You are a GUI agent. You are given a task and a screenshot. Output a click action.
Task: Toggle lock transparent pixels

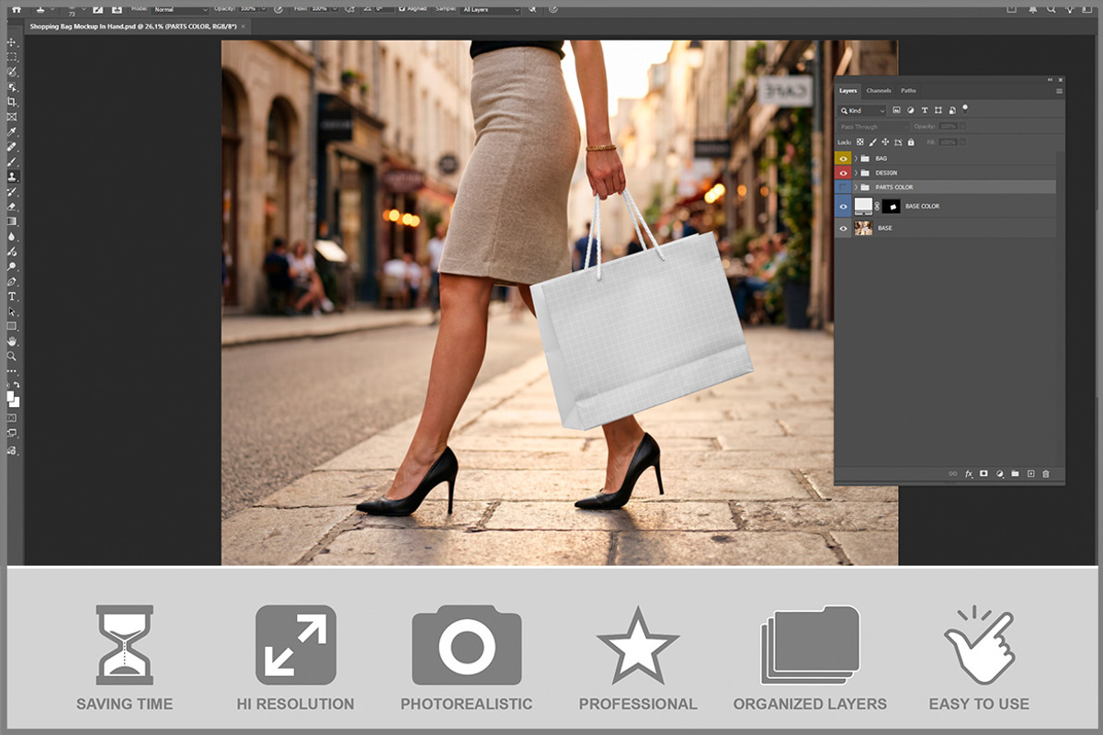point(860,142)
